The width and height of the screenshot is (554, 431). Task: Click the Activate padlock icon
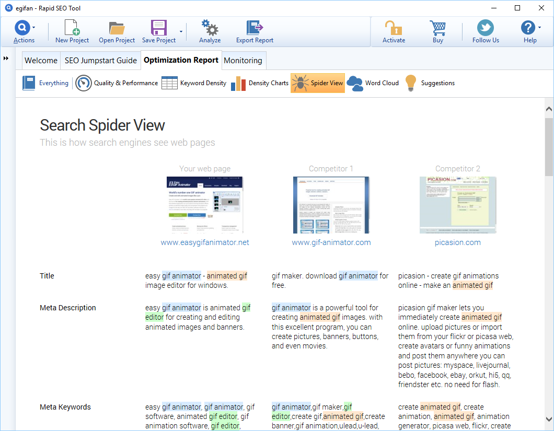pyautogui.click(x=394, y=28)
